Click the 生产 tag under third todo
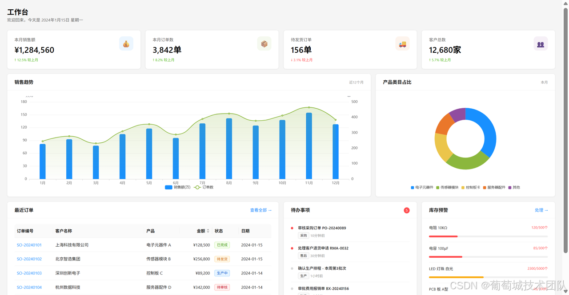569x295 pixels. [304, 276]
